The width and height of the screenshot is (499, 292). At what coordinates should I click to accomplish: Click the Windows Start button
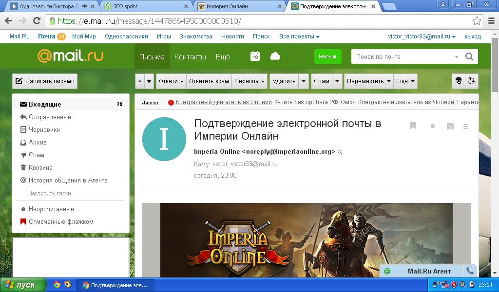tap(23, 285)
